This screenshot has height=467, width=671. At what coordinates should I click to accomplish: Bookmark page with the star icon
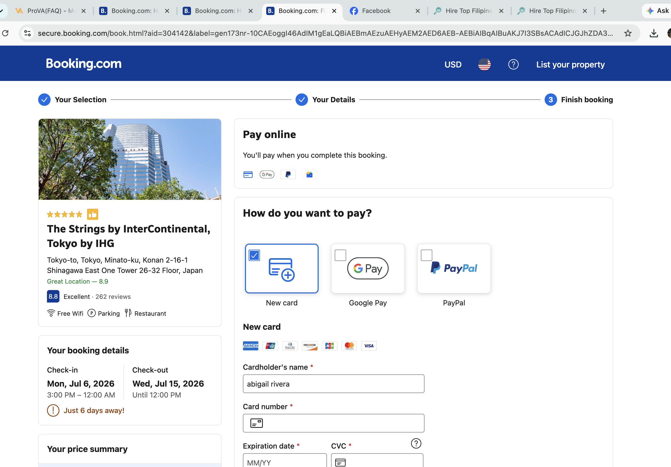pyautogui.click(x=627, y=33)
